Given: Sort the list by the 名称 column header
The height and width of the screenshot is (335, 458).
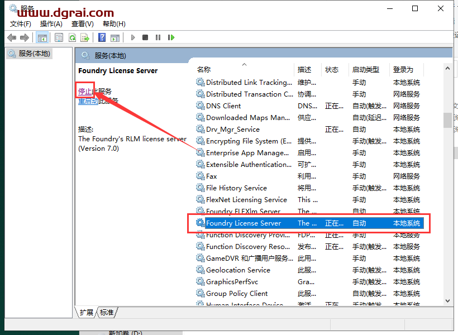Looking at the screenshot, I should click(204, 70).
